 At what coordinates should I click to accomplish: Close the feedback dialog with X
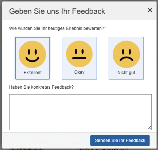(x=150, y=10)
